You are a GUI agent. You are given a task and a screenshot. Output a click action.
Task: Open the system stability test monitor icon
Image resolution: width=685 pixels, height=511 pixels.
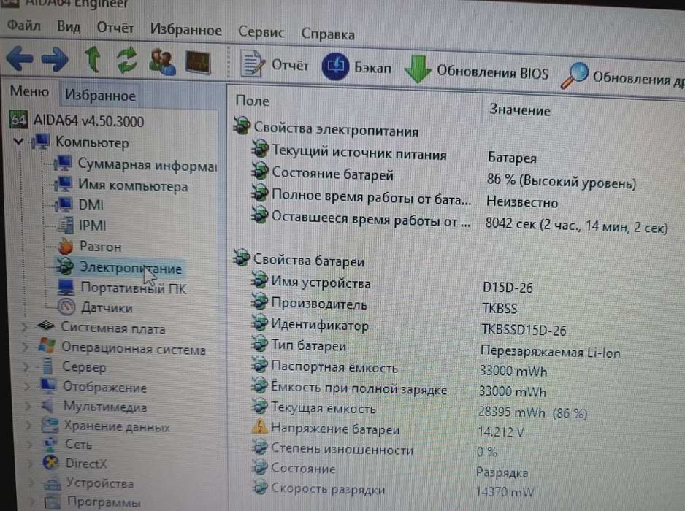coord(198,63)
